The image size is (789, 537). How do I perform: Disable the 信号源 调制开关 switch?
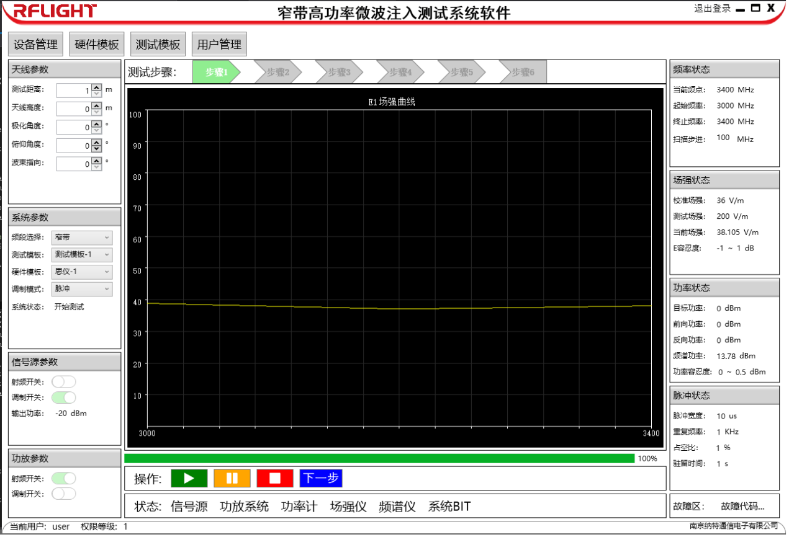point(63,397)
